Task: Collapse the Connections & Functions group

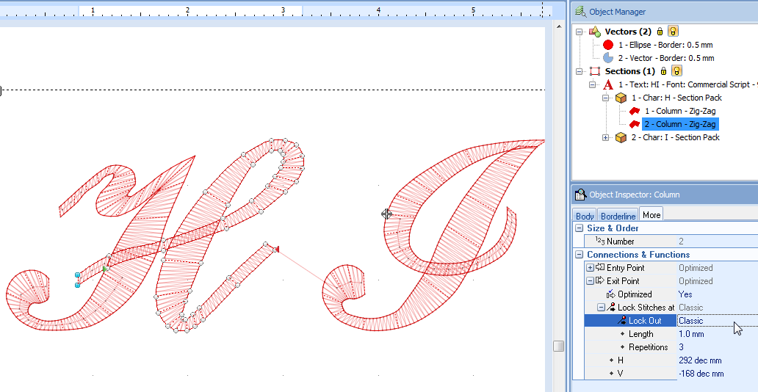Action: click(x=579, y=255)
